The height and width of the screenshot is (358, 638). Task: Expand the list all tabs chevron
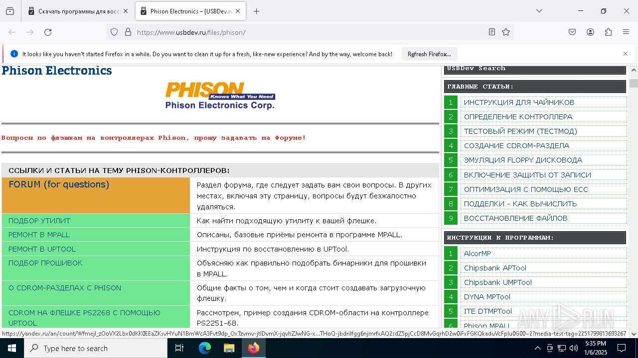click(539, 11)
